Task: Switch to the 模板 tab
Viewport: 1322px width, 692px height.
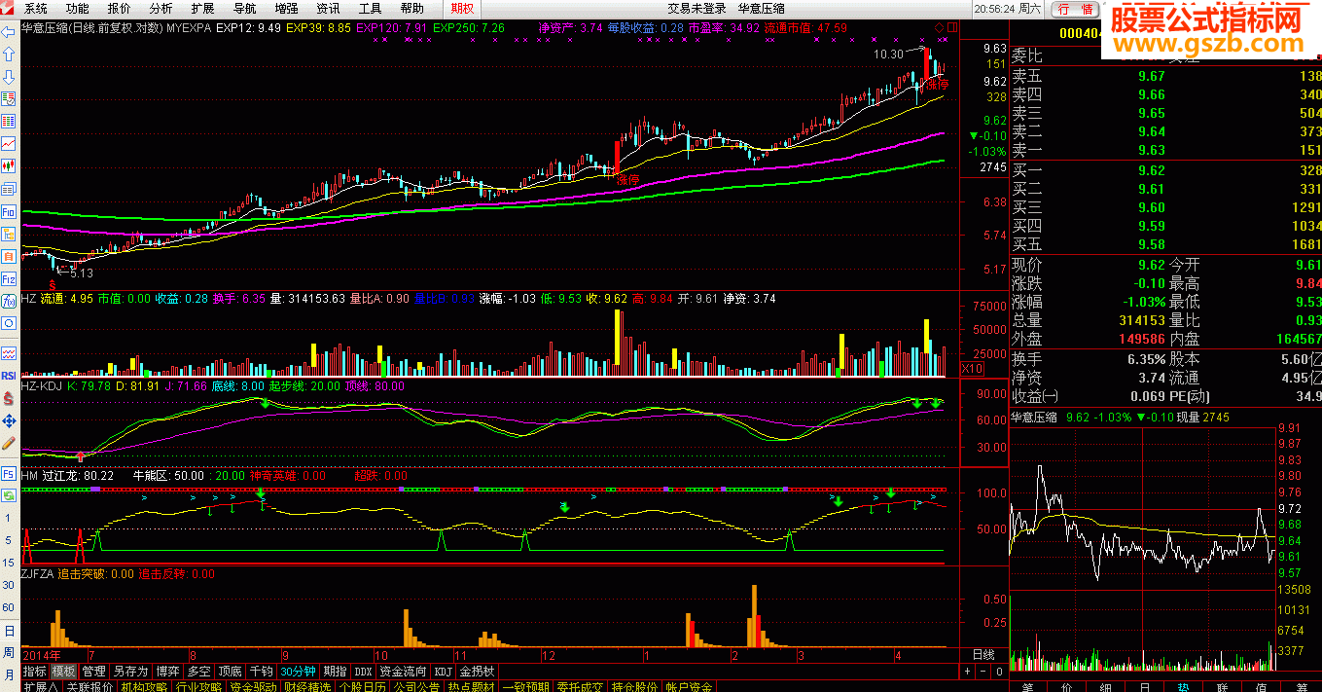Action: [64, 672]
